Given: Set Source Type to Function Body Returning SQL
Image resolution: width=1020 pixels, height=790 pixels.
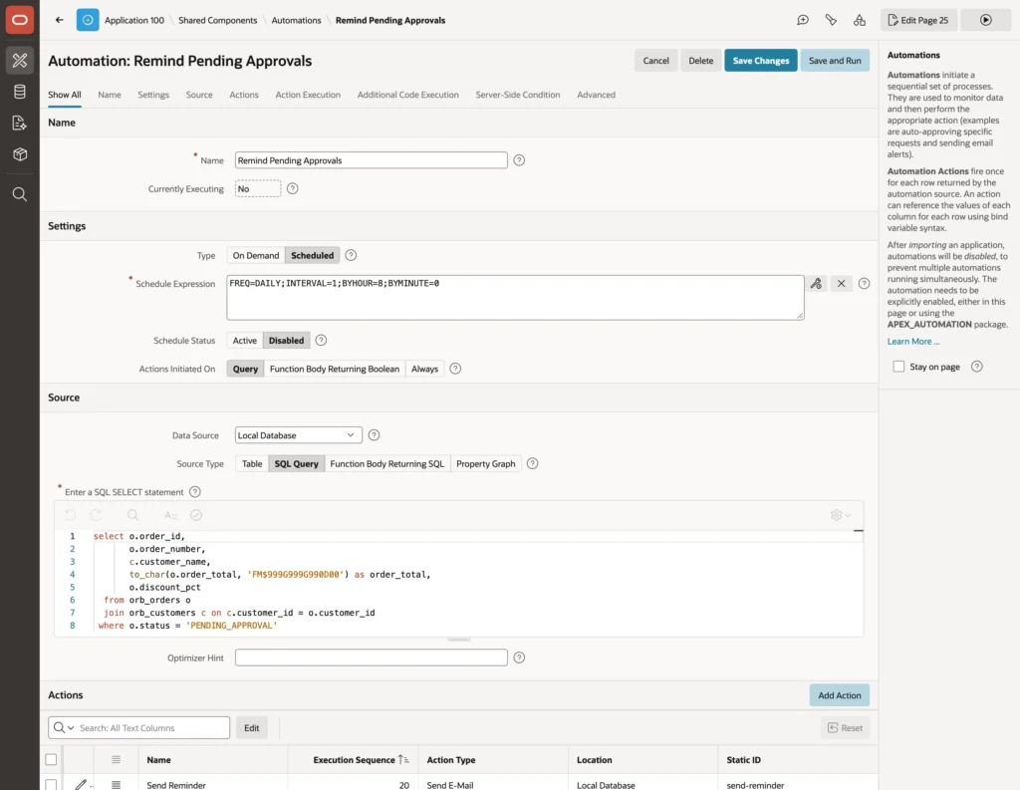Looking at the screenshot, I should (387, 463).
